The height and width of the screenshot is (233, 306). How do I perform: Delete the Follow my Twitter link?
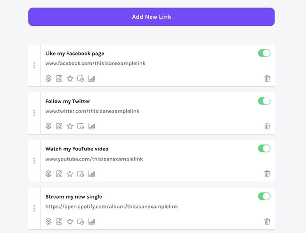[267, 126]
